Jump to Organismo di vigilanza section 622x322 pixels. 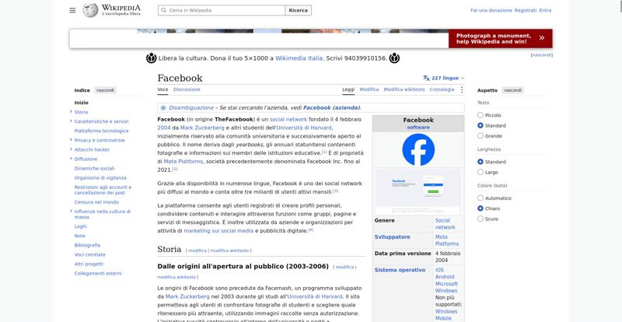tap(100, 178)
